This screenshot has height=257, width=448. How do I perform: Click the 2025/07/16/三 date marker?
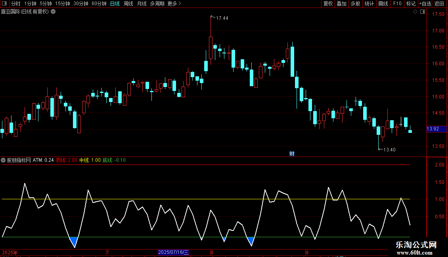coord(173,252)
